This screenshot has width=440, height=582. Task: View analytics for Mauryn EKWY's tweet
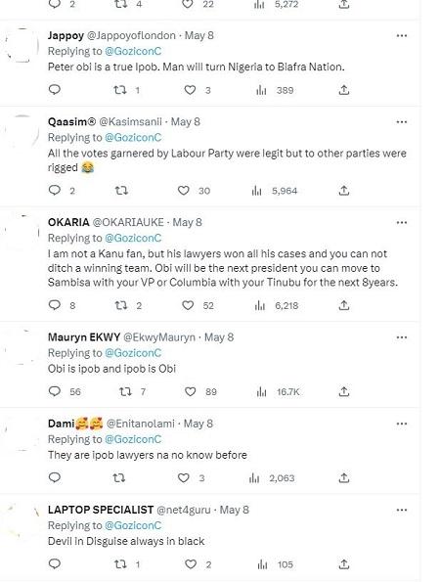pos(261,391)
